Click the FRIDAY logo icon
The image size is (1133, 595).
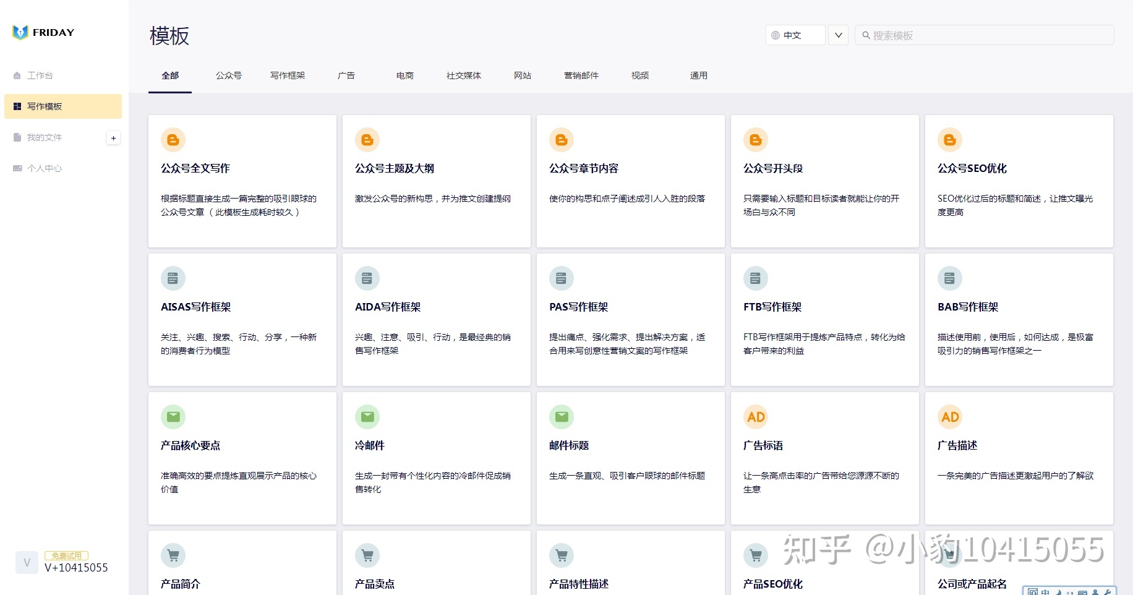click(x=20, y=32)
